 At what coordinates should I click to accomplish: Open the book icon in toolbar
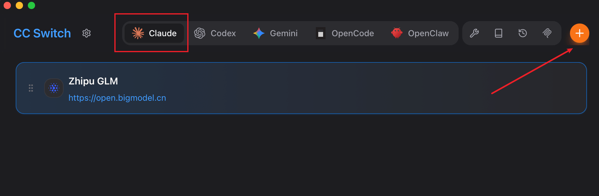click(499, 33)
